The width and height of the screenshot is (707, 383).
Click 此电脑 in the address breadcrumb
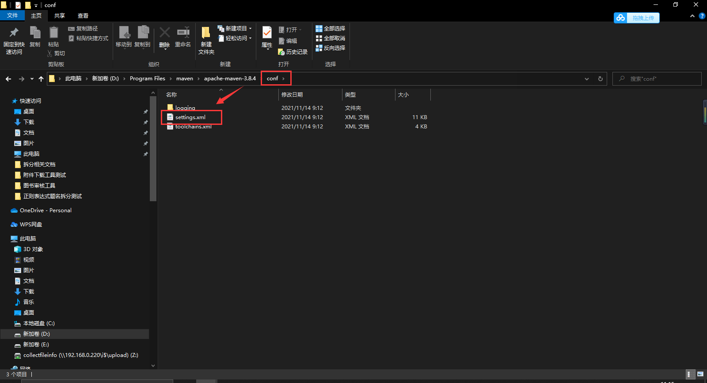click(x=73, y=79)
